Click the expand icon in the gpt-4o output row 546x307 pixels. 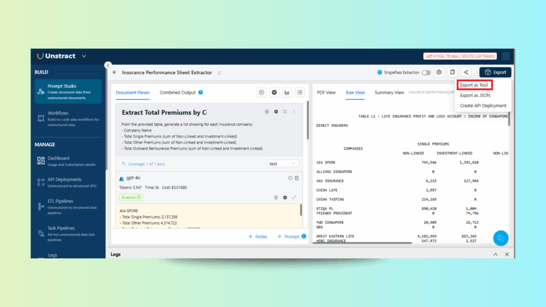[294, 197]
